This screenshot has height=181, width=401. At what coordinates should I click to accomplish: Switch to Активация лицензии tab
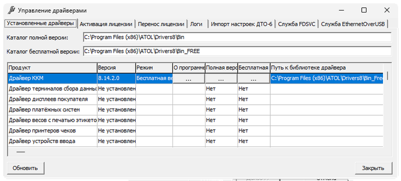click(106, 24)
